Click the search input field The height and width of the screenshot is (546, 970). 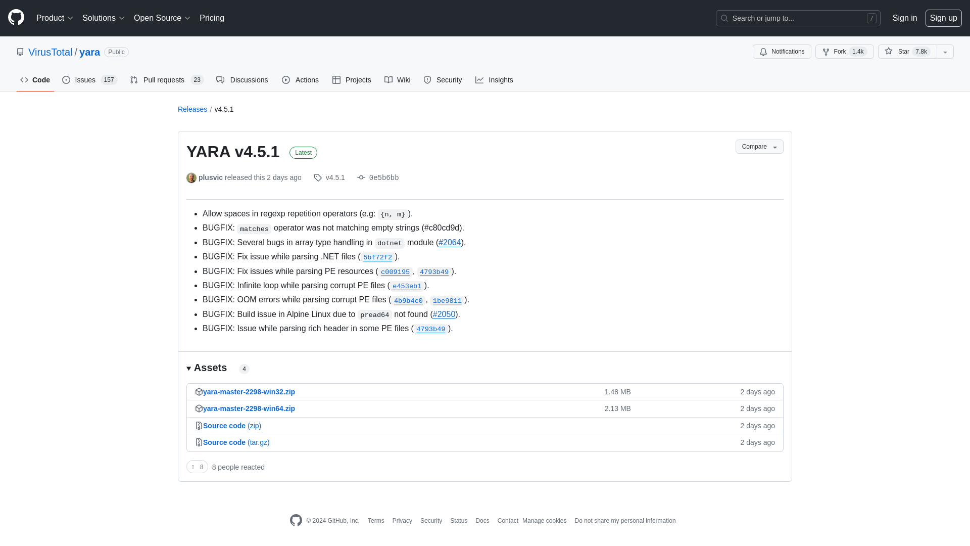pyautogui.click(x=798, y=18)
